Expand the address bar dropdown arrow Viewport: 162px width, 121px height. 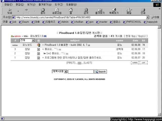click(x=148, y=17)
